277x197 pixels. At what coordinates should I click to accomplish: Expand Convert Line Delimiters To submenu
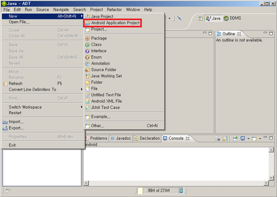(82, 89)
